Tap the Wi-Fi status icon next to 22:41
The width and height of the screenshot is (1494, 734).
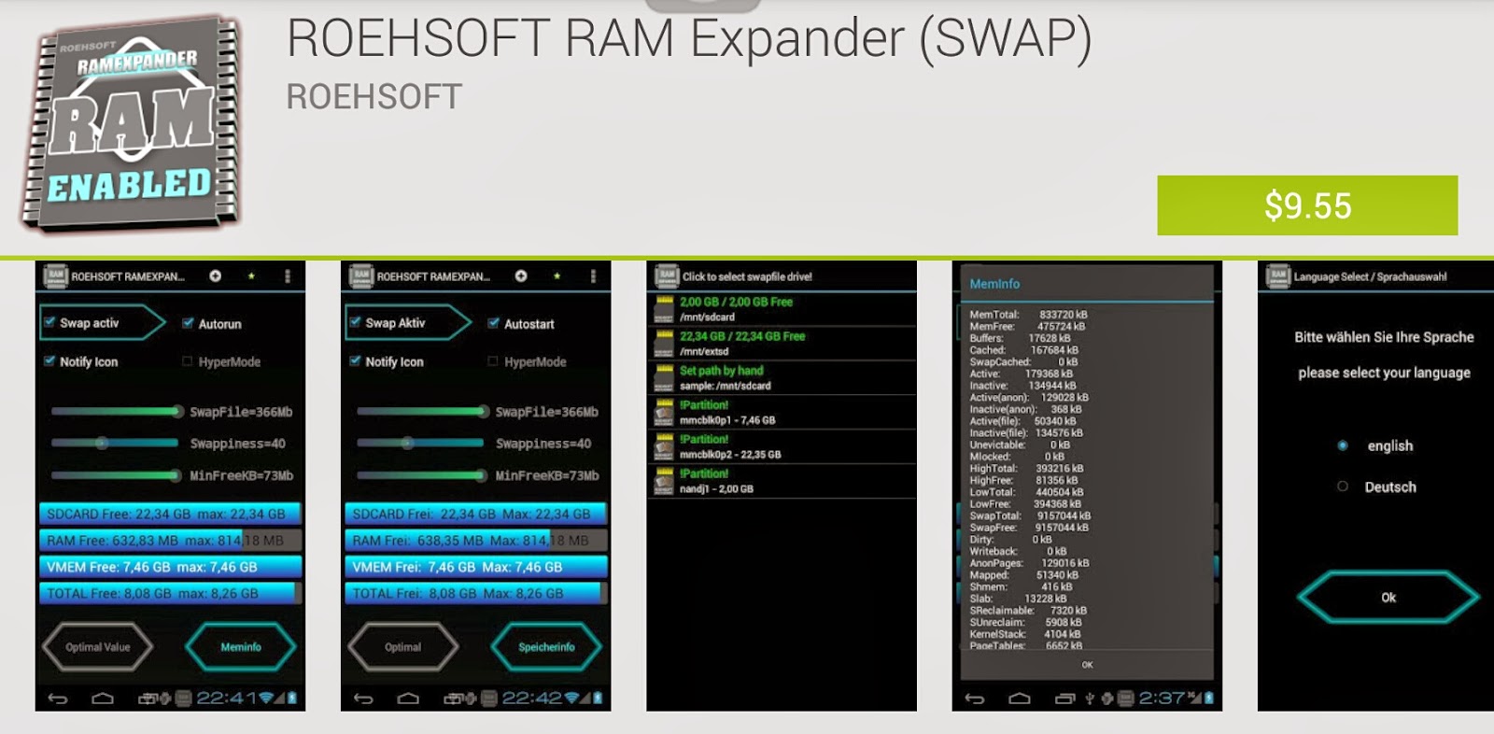tap(266, 698)
